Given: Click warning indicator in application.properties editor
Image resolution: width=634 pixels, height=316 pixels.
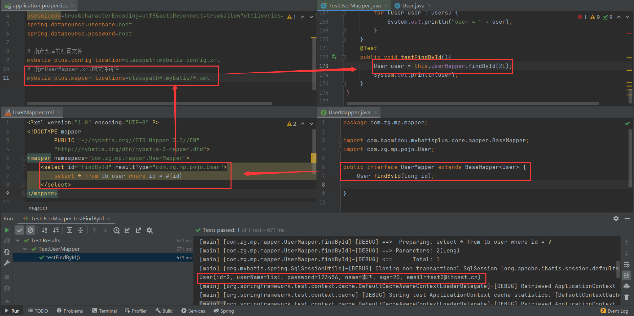Looking at the screenshot, I should pyautogui.click(x=291, y=17).
